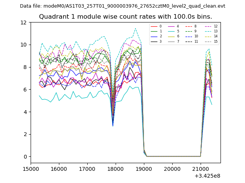Click the data file path text at top
The height and width of the screenshot is (183, 245).
coord(122,6)
